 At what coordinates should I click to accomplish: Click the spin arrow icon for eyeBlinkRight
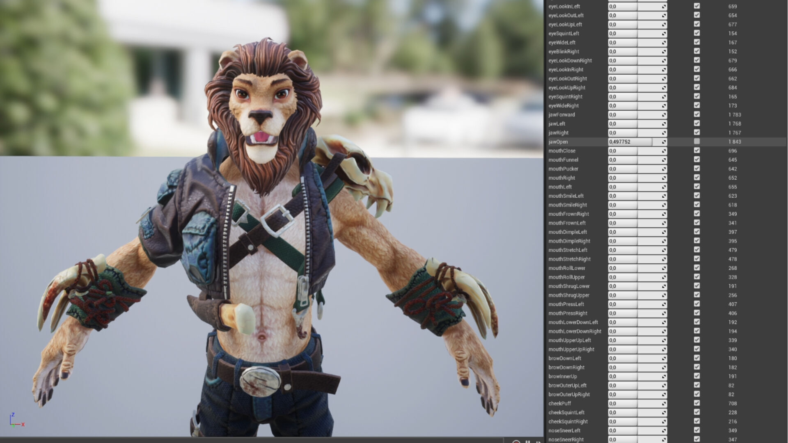click(x=664, y=52)
